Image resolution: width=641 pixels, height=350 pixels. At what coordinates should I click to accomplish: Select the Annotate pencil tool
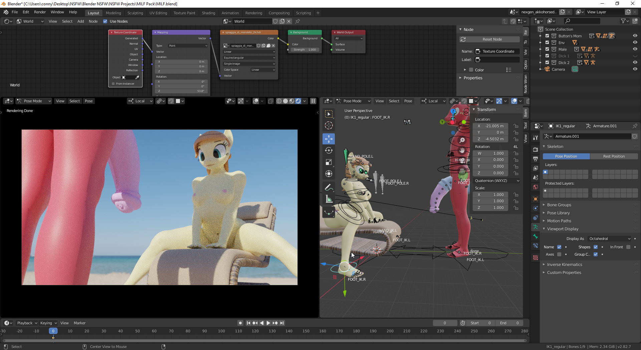click(x=329, y=187)
